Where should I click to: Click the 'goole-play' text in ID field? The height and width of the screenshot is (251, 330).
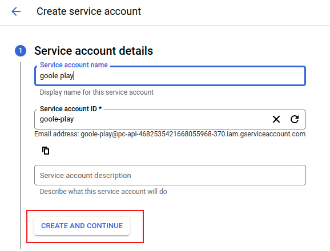(x=57, y=119)
